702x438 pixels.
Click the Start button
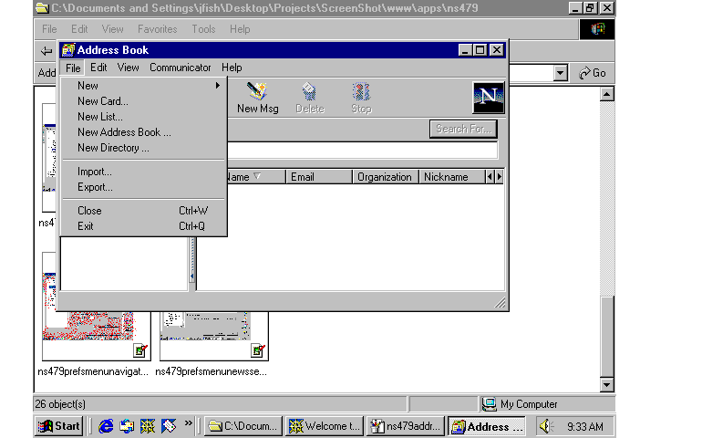coord(59,426)
